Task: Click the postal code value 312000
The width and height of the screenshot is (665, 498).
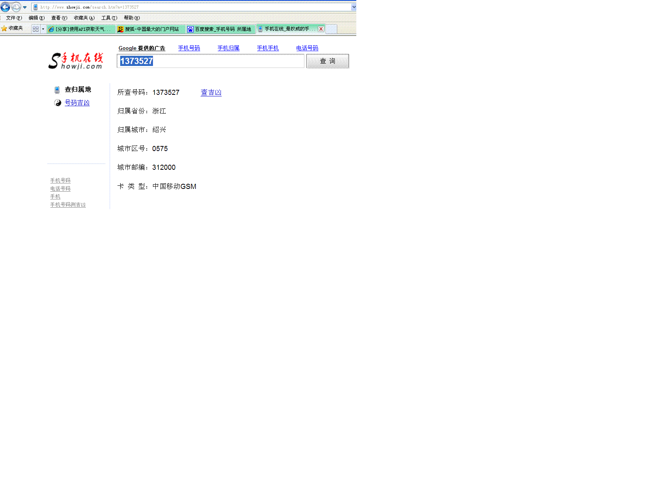Action: [x=164, y=167]
